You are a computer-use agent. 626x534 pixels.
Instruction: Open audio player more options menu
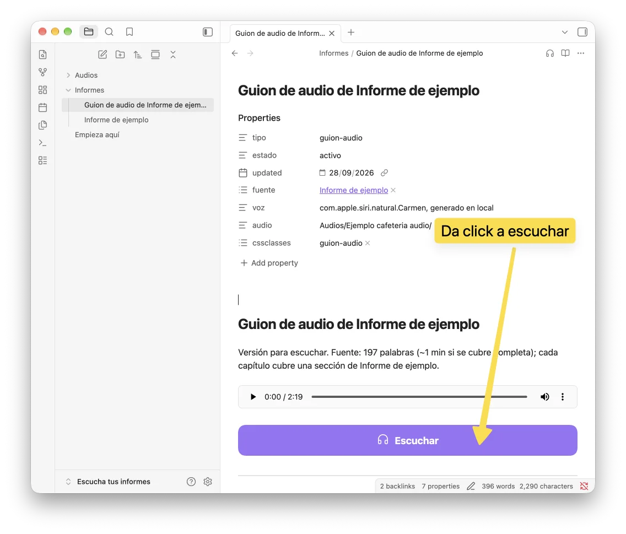click(x=563, y=397)
